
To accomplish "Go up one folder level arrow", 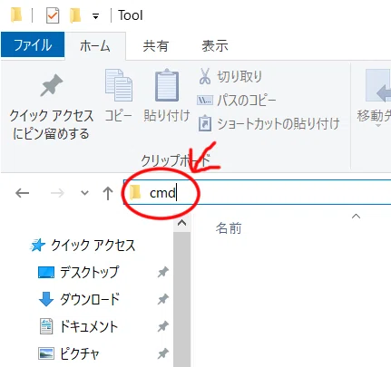I will tap(108, 193).
